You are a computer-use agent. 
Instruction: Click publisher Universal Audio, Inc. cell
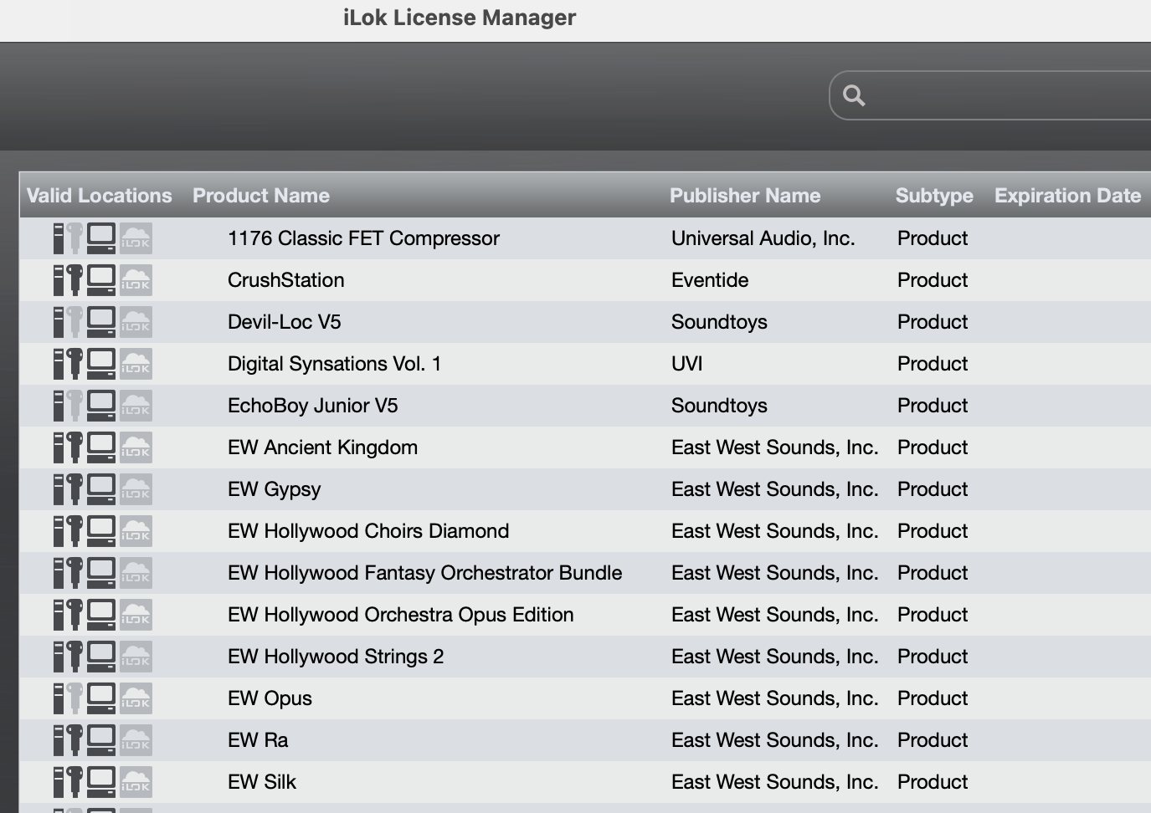pos(763,238)
